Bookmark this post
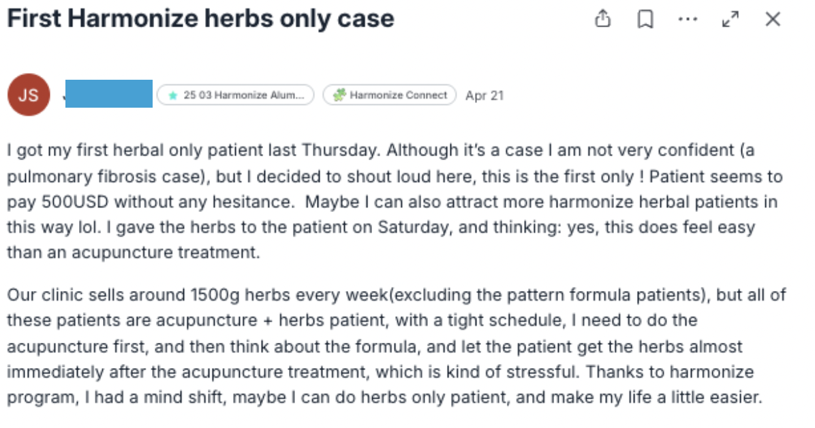The height and width of the screenshot is (428, 815). point(645,19)
